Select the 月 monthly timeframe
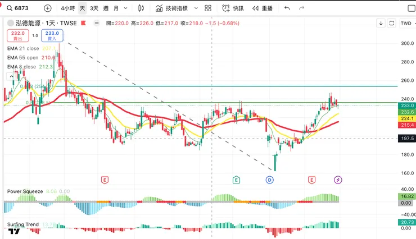 (x=116, y=8)
